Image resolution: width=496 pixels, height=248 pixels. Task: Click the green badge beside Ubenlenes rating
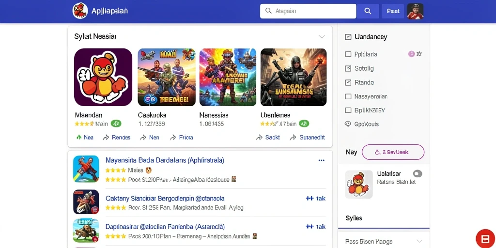(x=304, y=124)
